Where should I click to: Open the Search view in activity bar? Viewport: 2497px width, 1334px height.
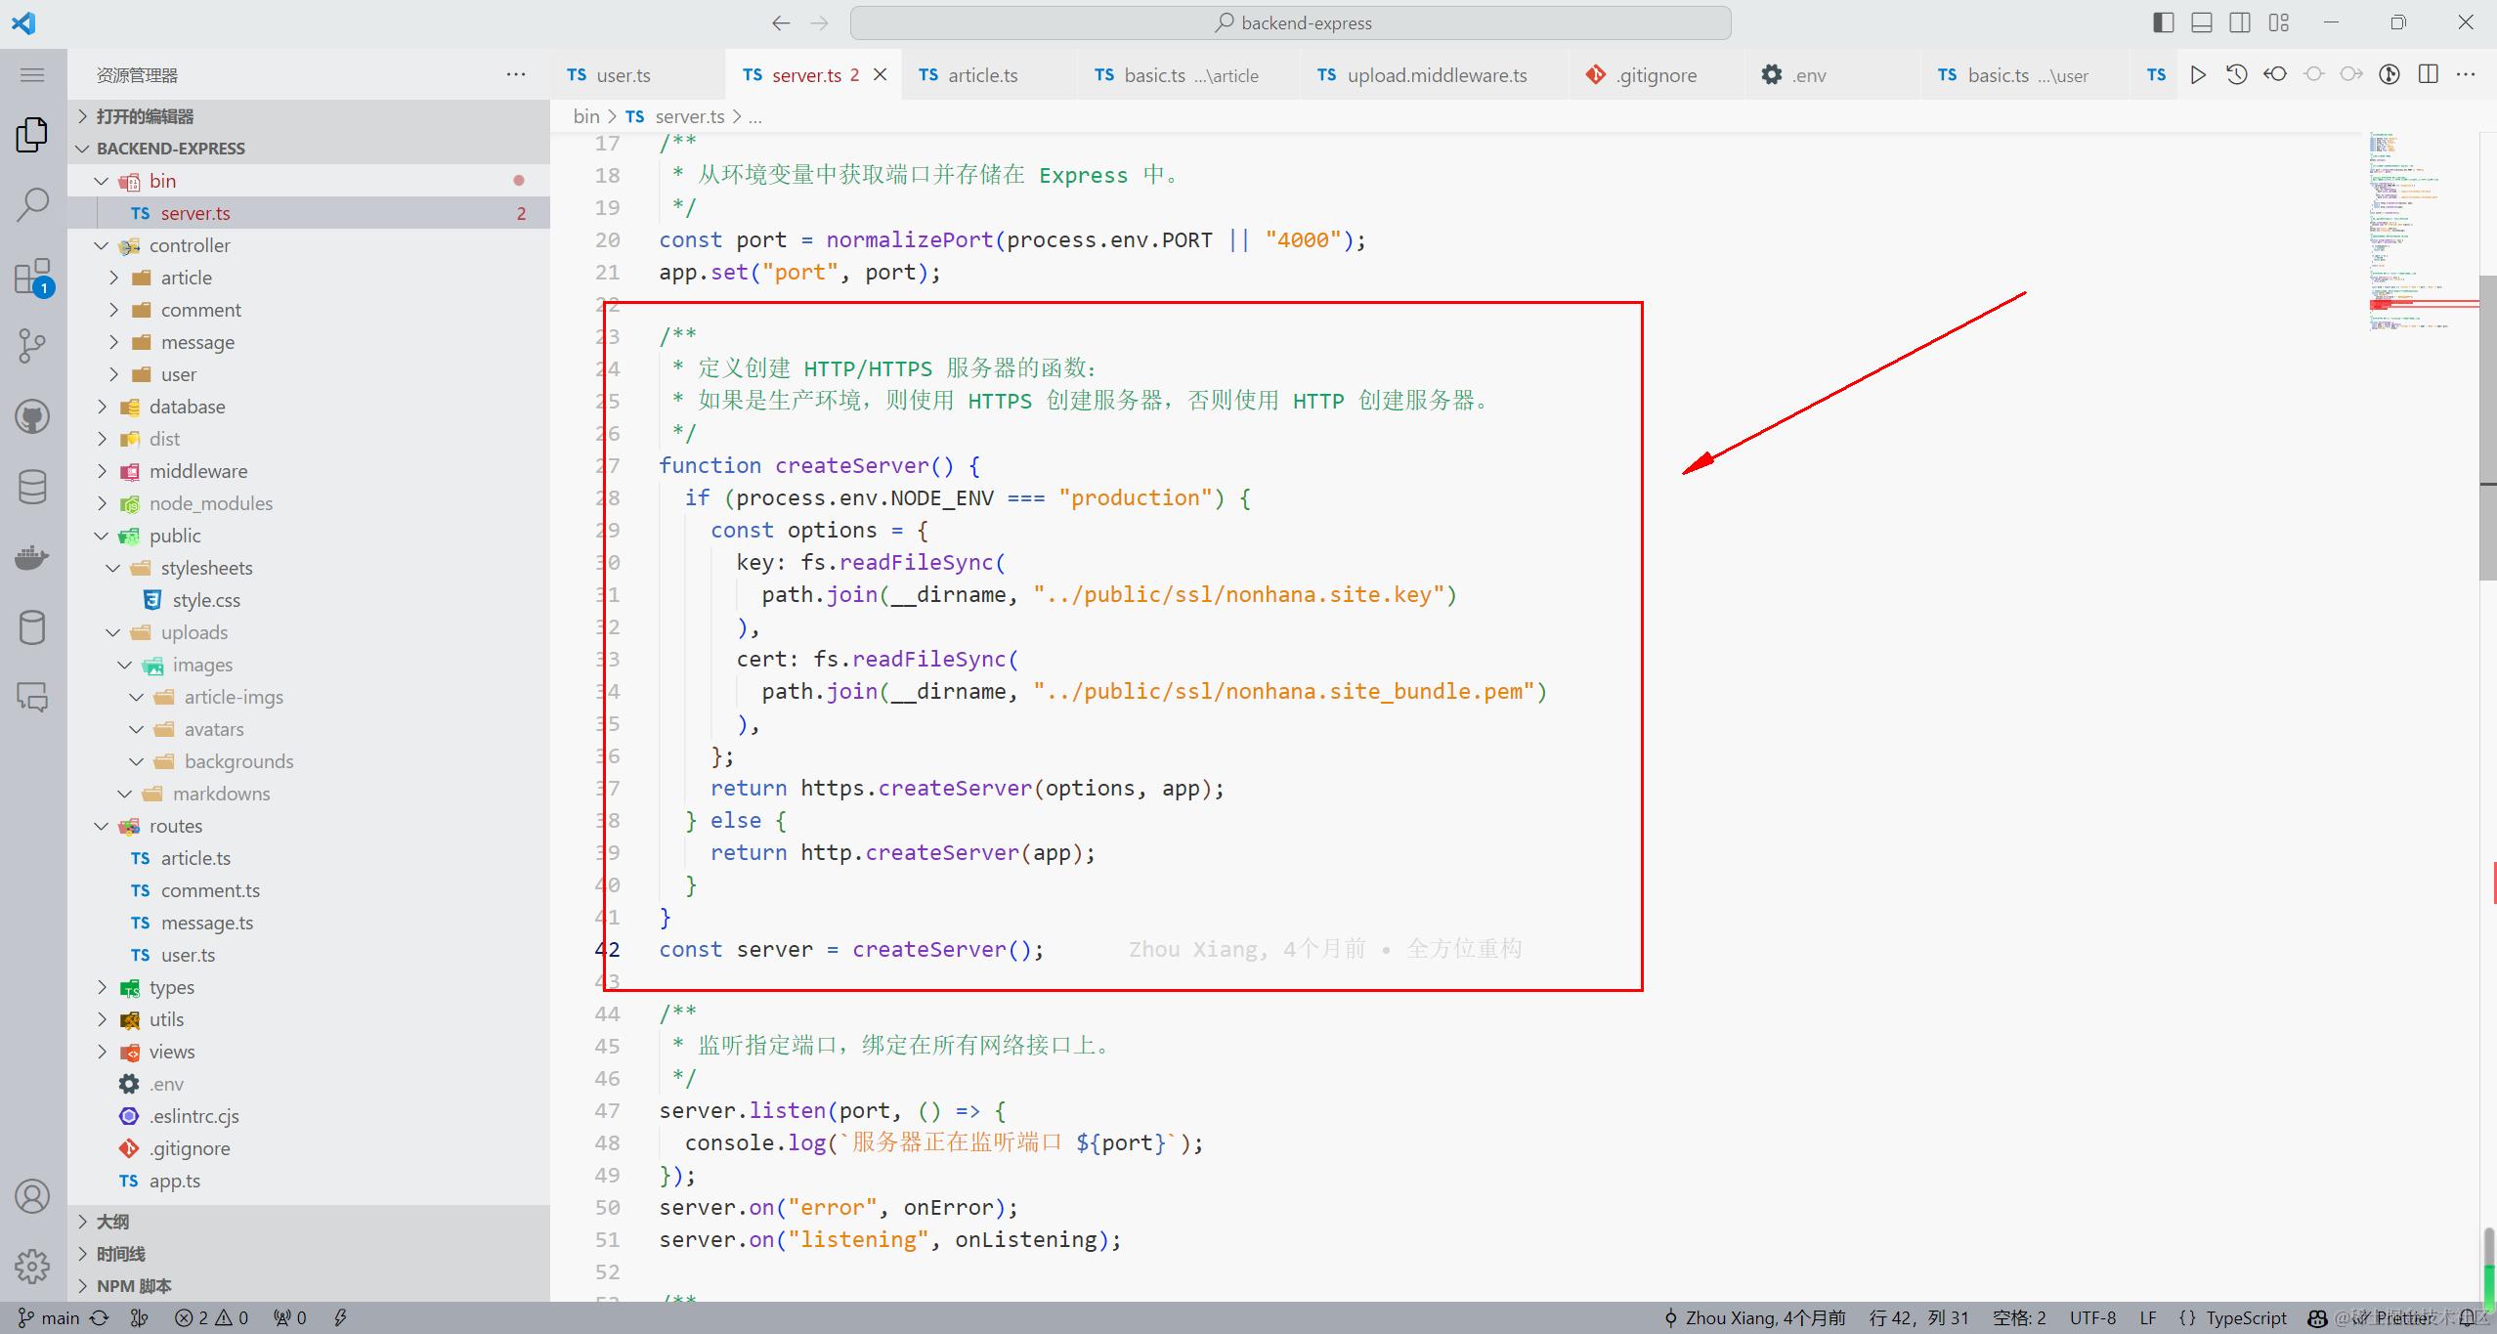(x=32, y=204)
